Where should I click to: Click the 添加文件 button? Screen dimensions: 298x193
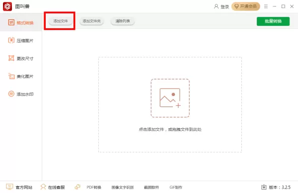61,21
